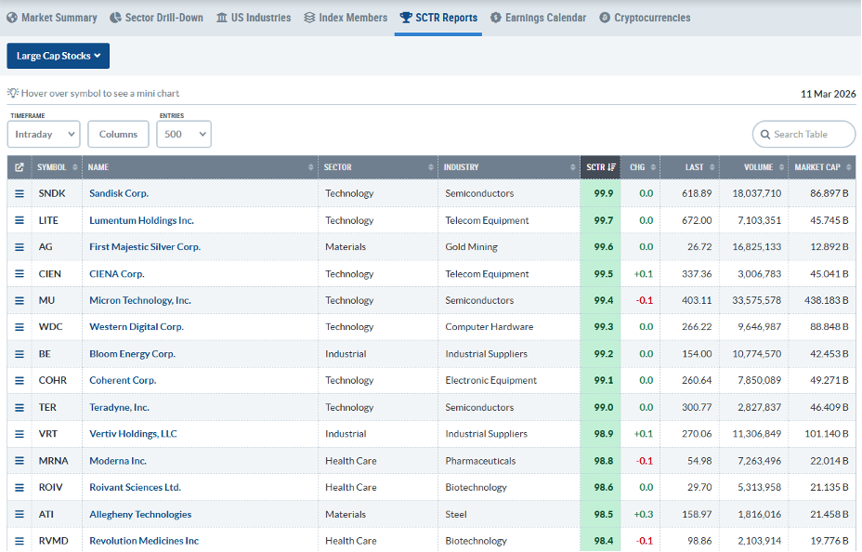Click the export icon in the table header
Screen dimensions: 862x552
(x=18, y=167)
